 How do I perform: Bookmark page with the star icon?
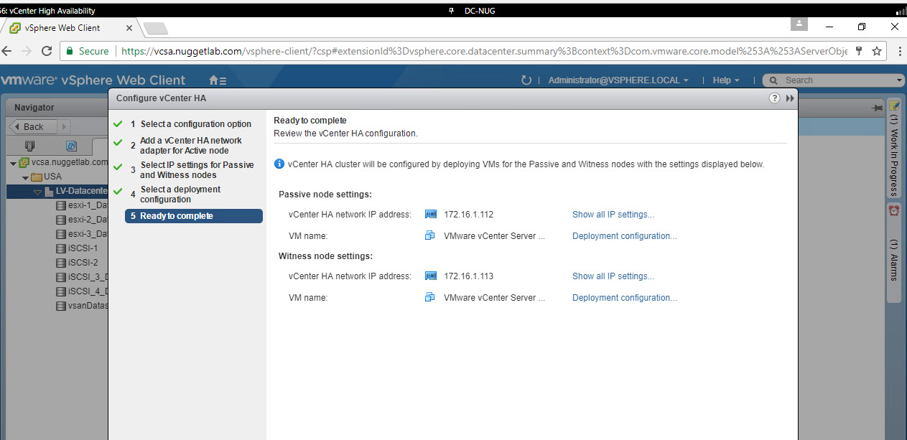877,51
